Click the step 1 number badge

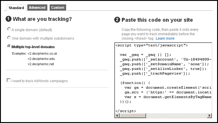[8, 20]
